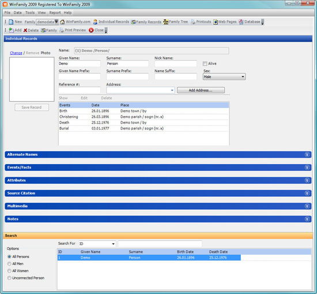Open Family Records from the toolbar
The height and width of the screenshot is (294, 317).
133,22
